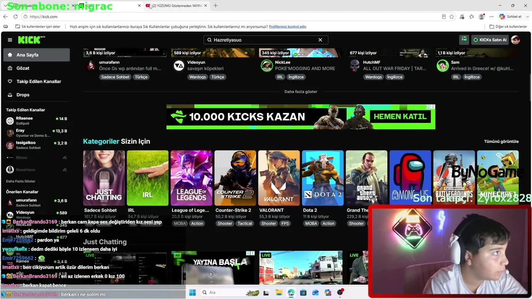Open NickLee channel avatar in stream row

coord(266,66)
